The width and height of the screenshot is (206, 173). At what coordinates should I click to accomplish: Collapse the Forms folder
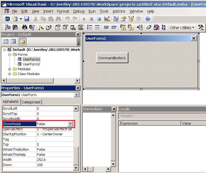[x=10, y=55]
